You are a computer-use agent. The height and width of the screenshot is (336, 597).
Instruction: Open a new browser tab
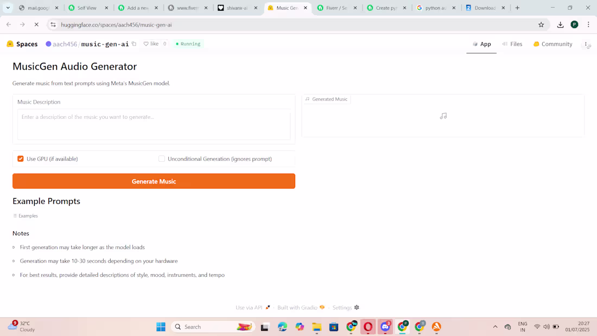pos(517,8)
